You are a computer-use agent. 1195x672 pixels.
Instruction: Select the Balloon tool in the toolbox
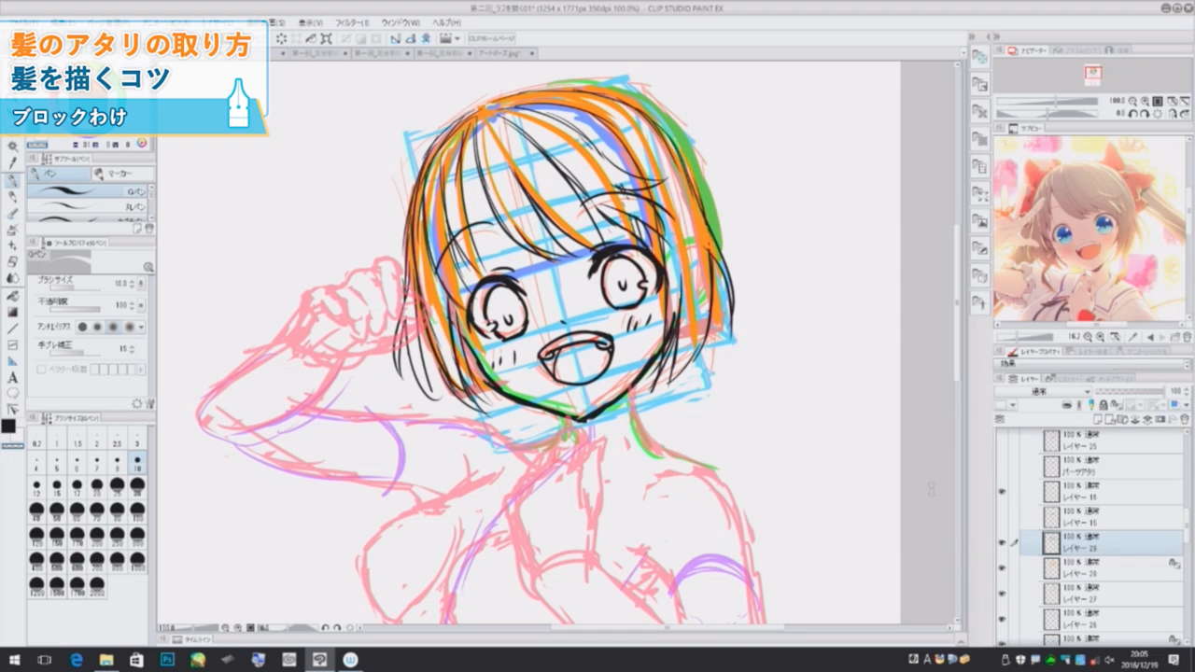(12, 394)
